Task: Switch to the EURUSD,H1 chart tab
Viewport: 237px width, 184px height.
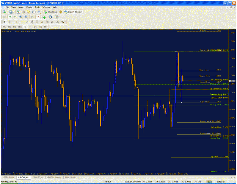Action: point(70,177)
